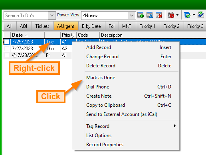Switch to Priority 1 tab

coord(147,26)
